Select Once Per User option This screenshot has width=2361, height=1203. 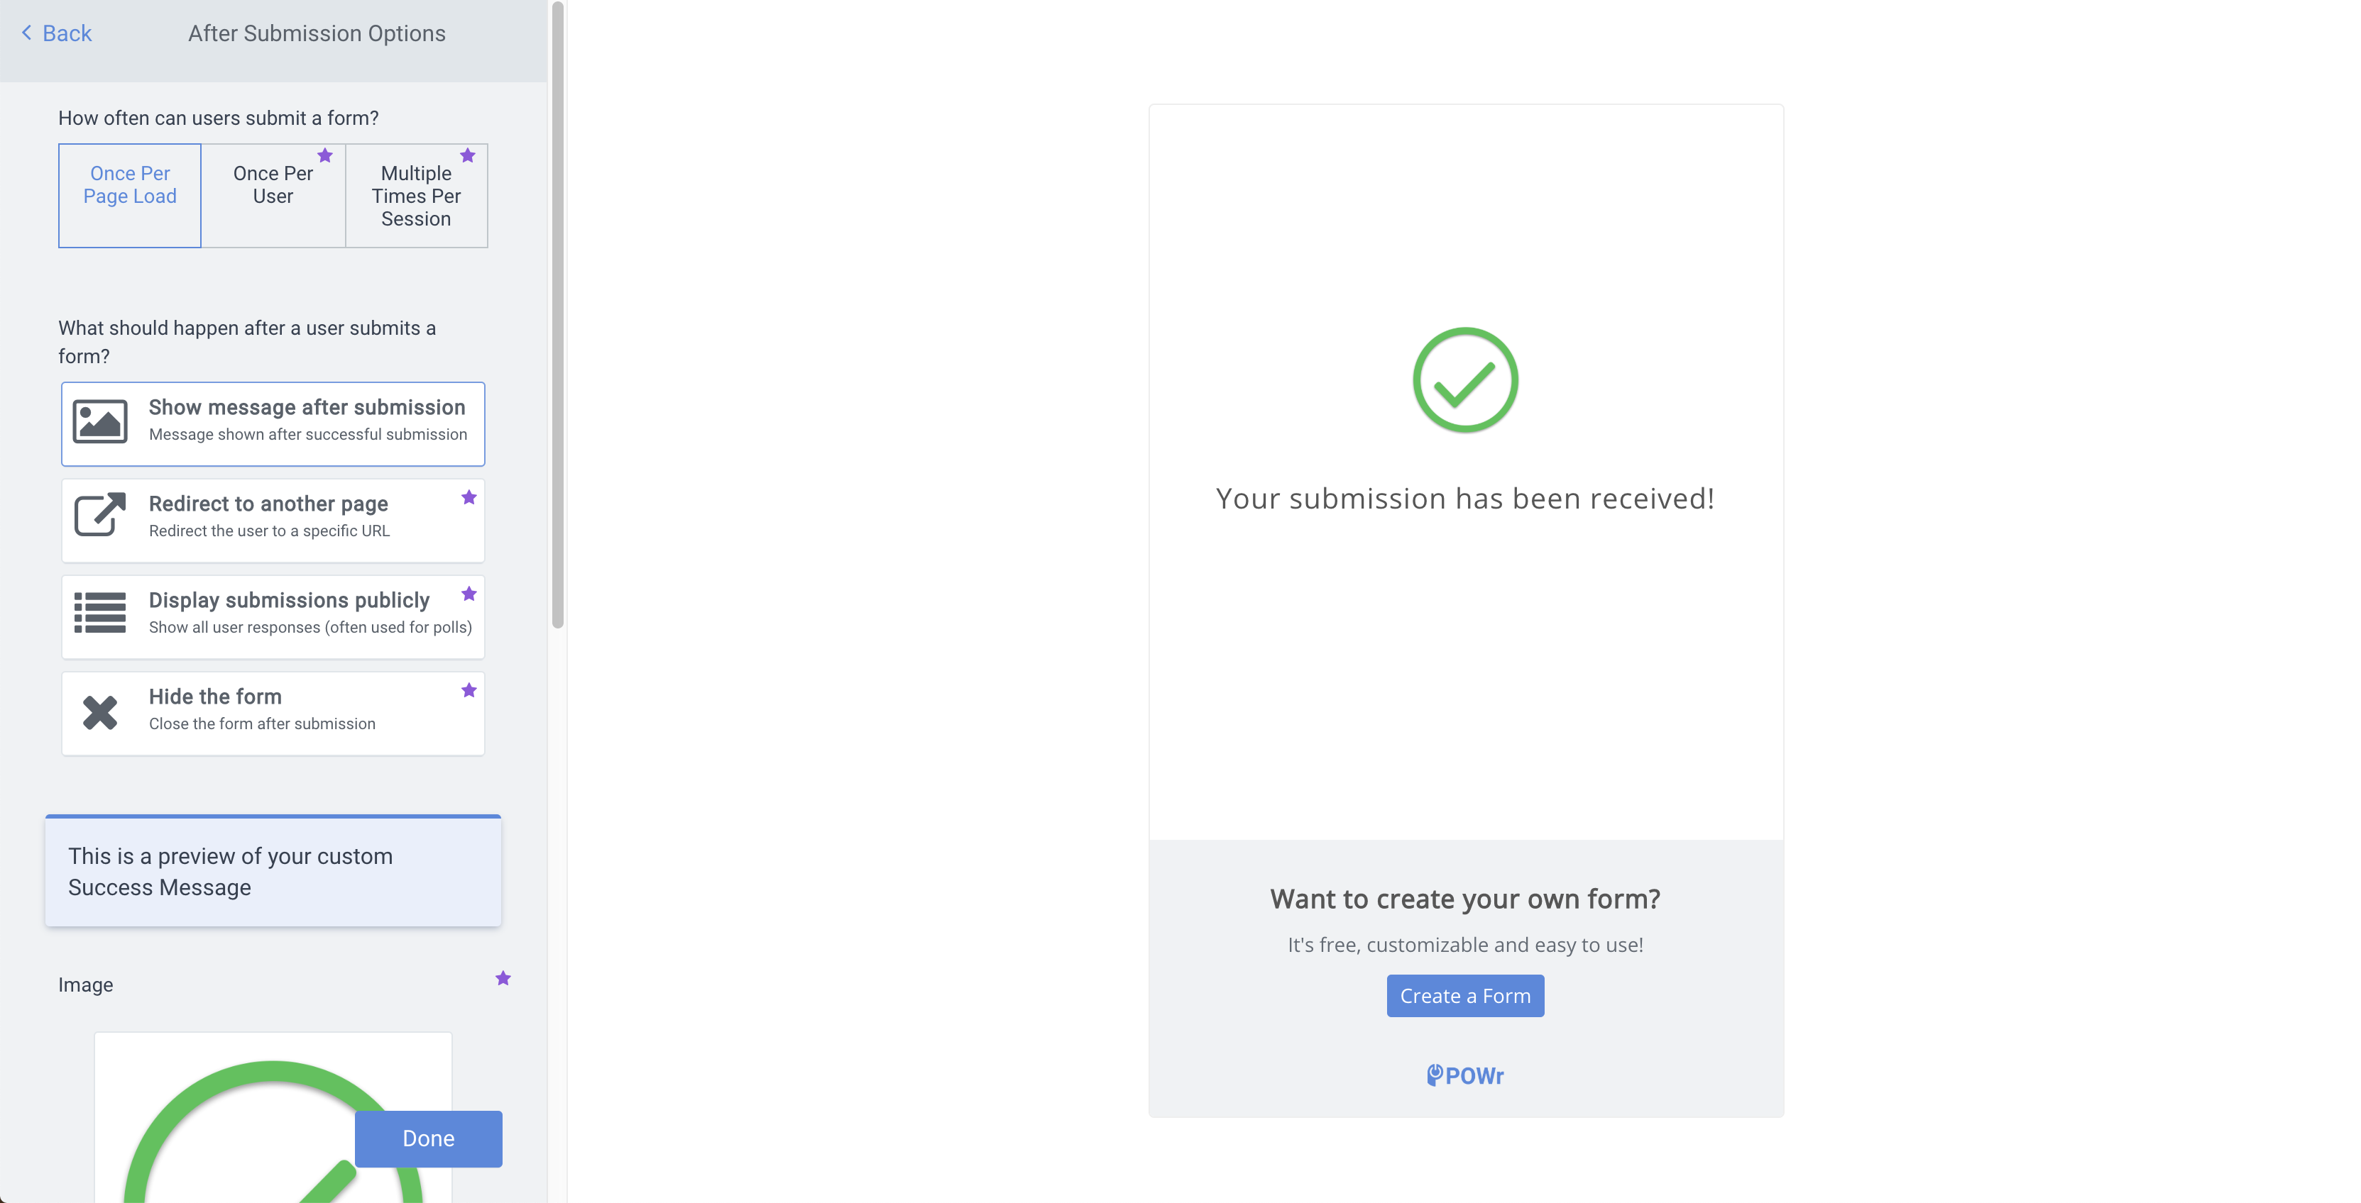(x=273, y=196)
